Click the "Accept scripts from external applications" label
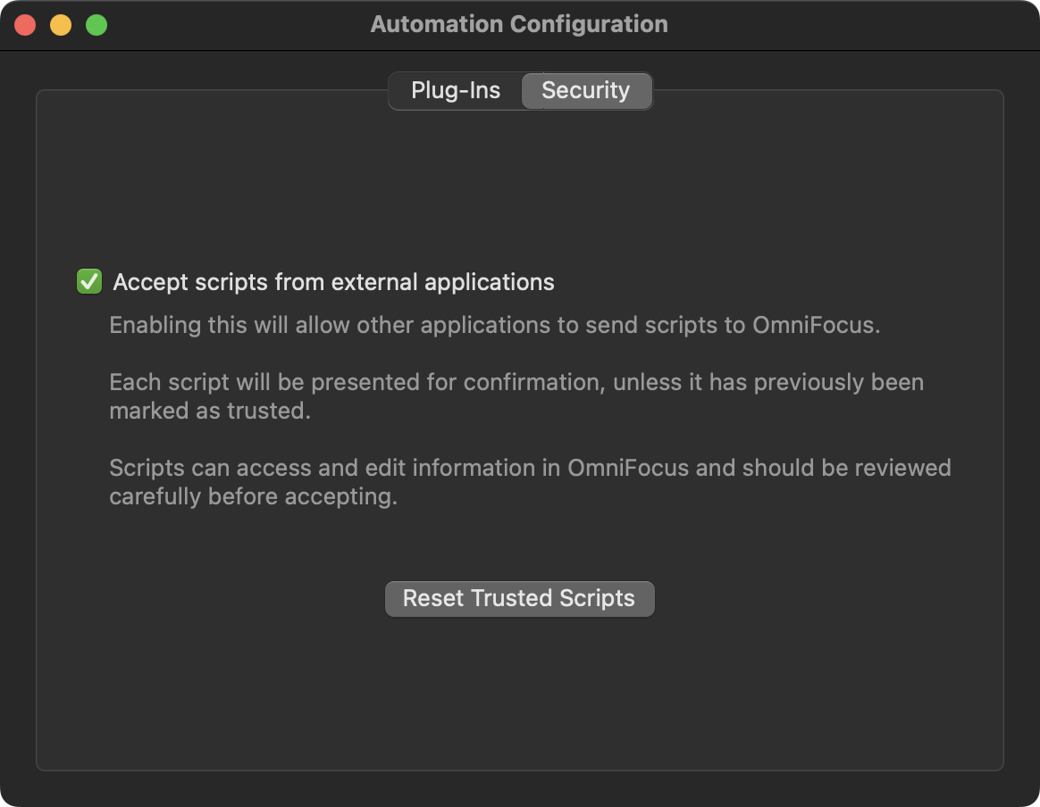1040x807 pixels. click(333, 282)
